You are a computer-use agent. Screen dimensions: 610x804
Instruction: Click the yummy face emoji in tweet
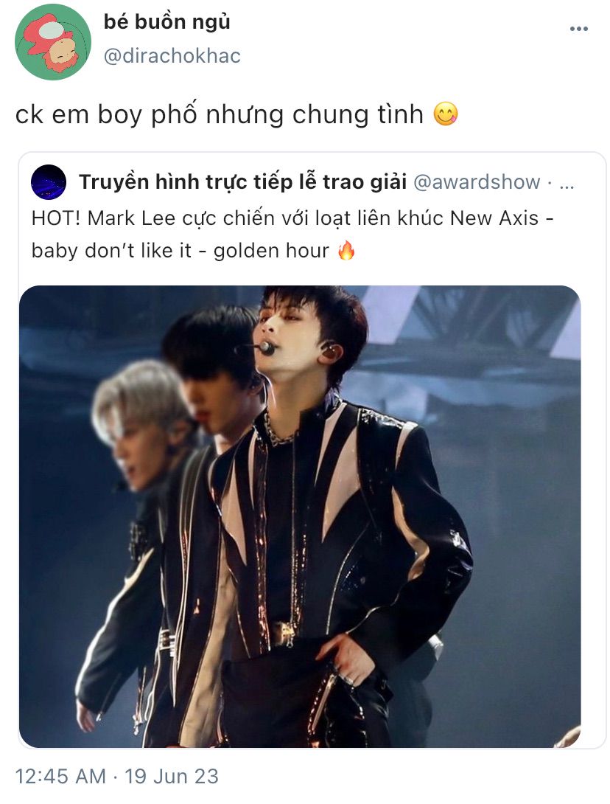click(445, 114)
